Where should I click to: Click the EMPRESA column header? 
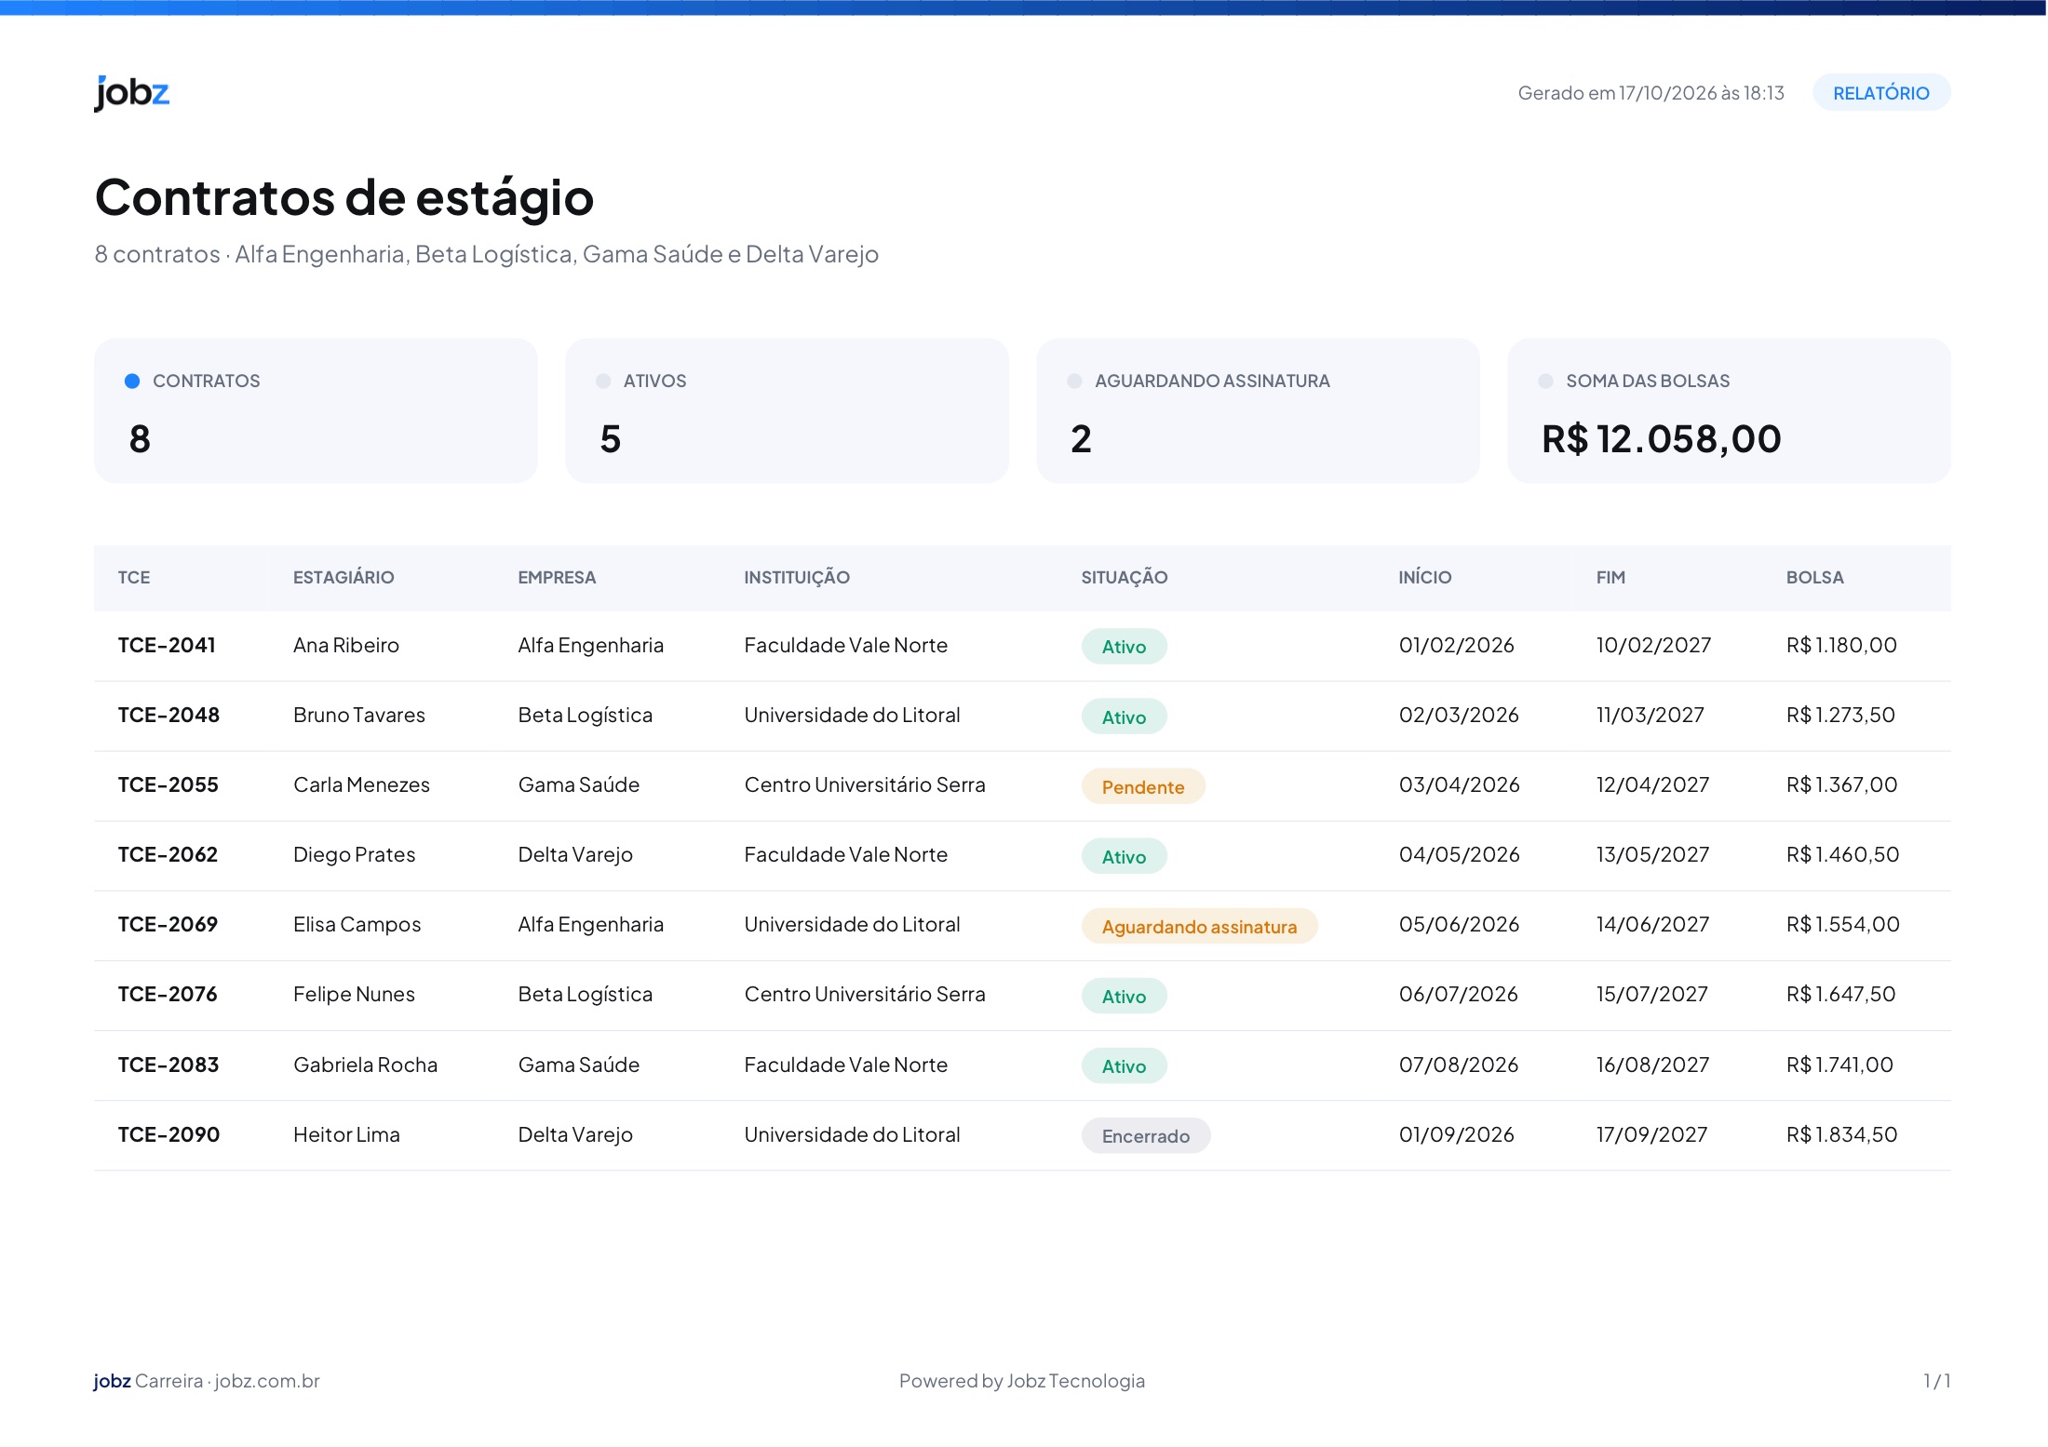coord(557,577)
